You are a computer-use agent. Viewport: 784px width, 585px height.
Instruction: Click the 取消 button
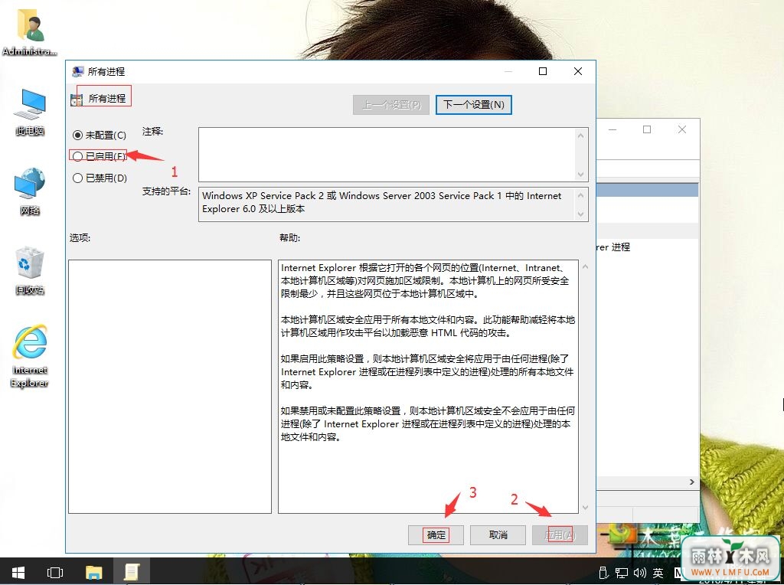pyautogui.click(x=498, y=535)
